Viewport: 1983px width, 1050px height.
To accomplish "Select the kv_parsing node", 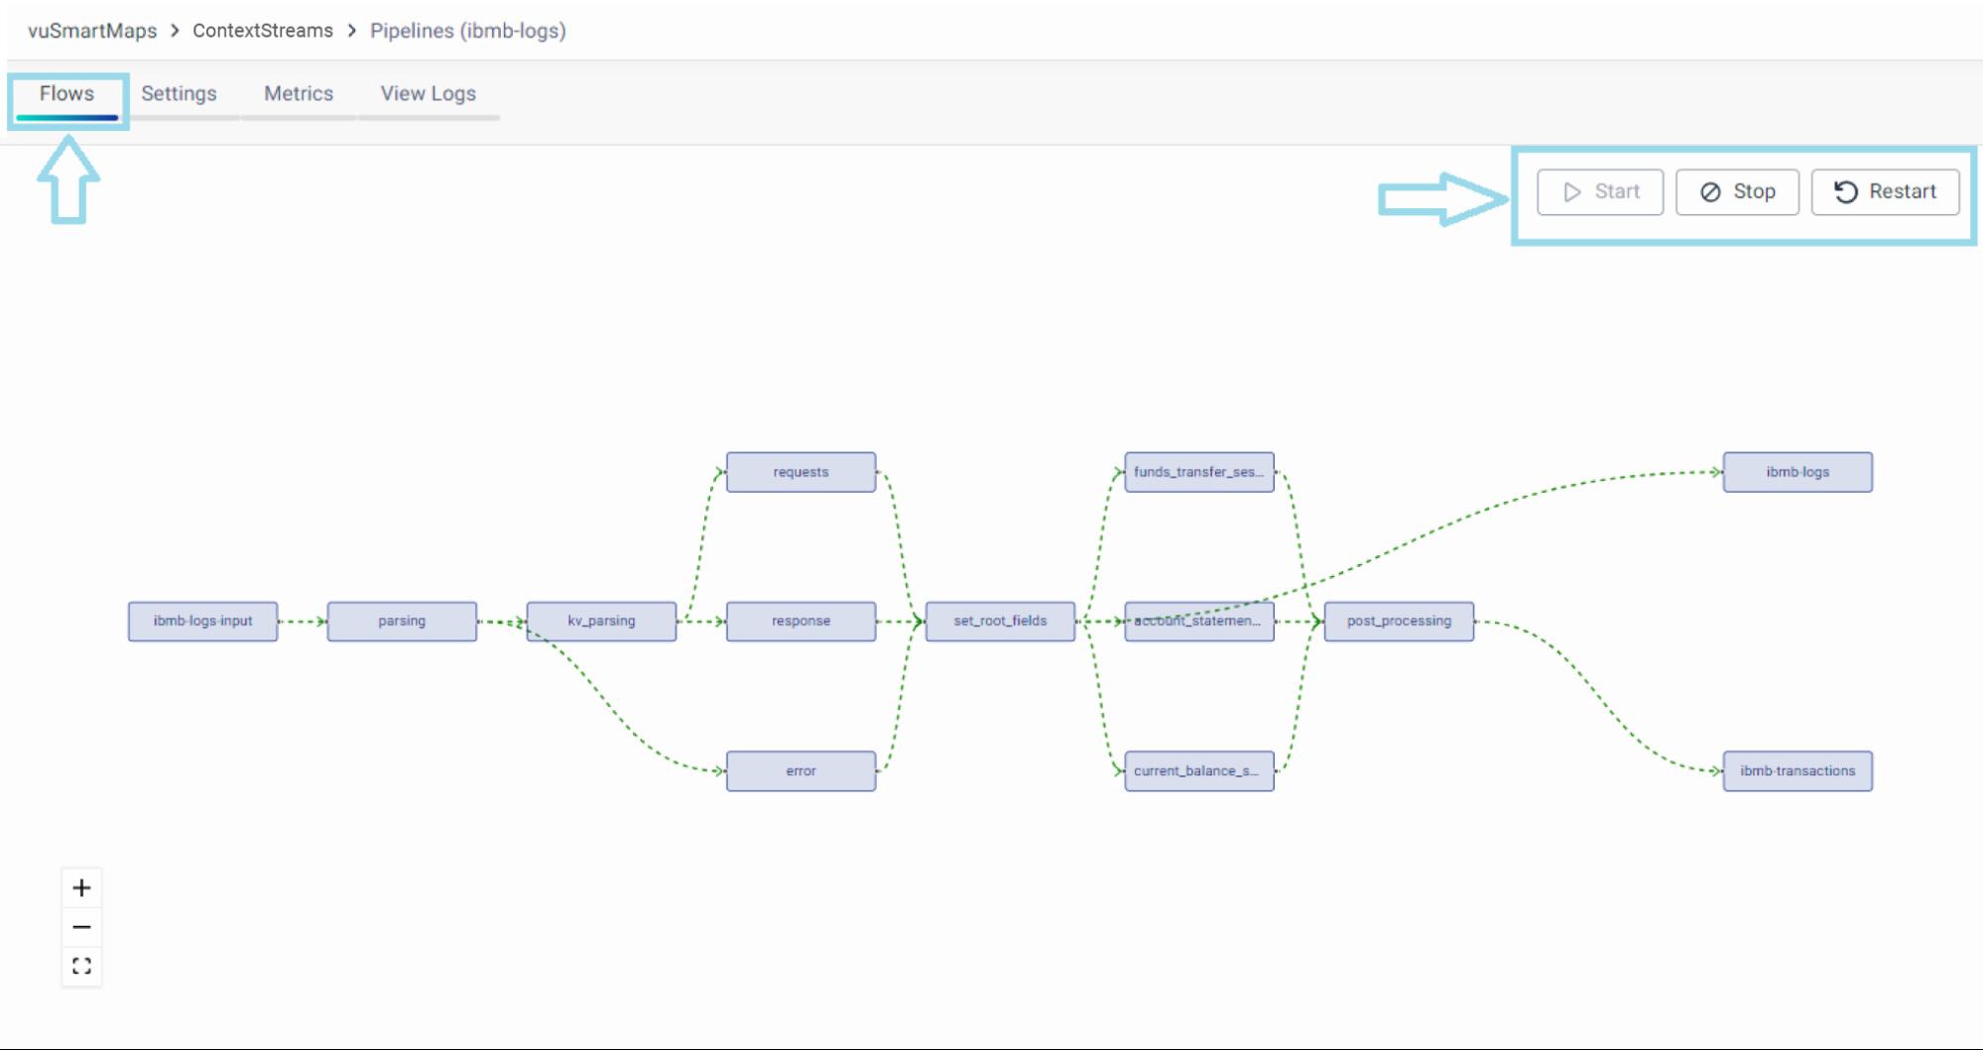I will (x=601, y=621).
